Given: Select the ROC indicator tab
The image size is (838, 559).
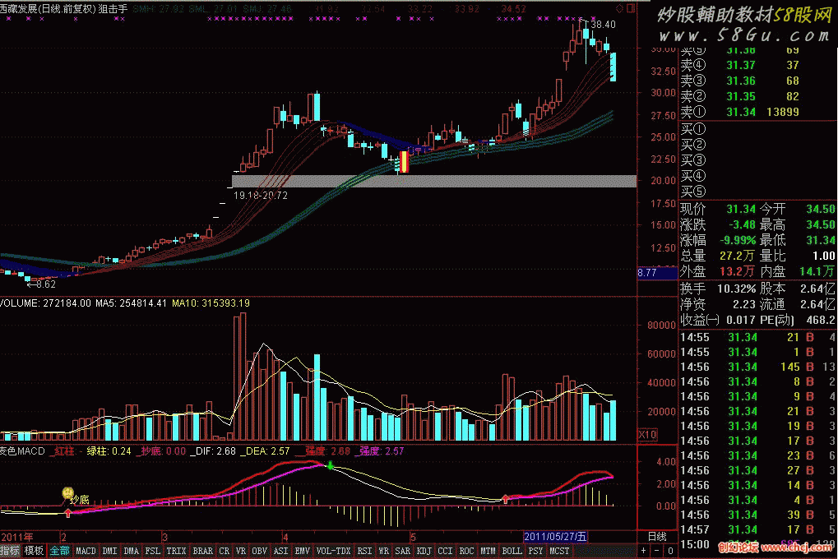Looking at the screenshot, I should click(x=466, y=551).
